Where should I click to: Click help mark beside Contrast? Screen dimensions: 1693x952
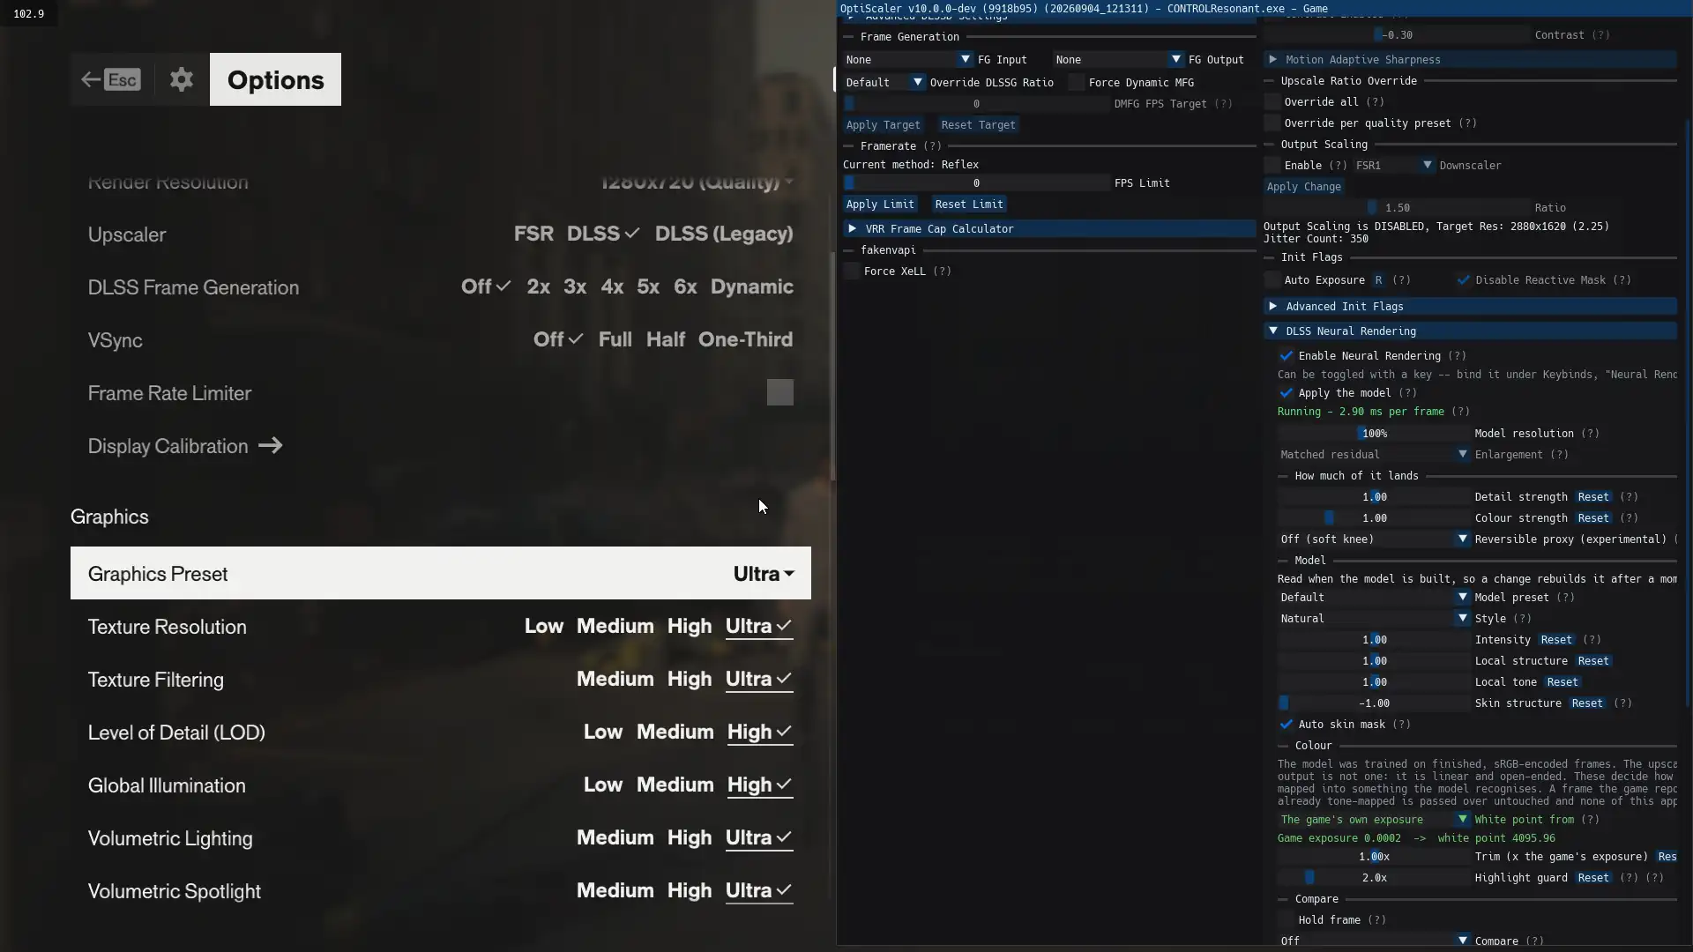pos(1600,35)
